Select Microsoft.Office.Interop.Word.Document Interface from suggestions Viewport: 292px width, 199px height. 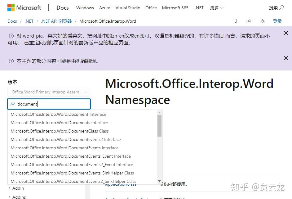[x=58, y=114]
